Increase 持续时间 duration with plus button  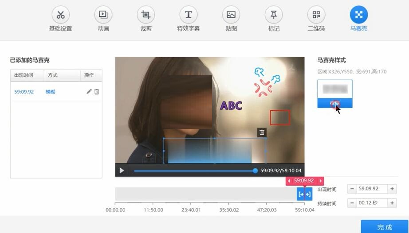click(x=392, y=203)
